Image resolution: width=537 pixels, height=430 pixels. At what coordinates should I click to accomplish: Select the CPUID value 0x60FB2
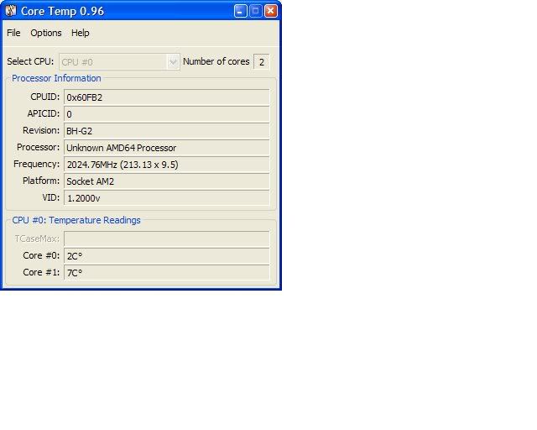tap(166, 97)
